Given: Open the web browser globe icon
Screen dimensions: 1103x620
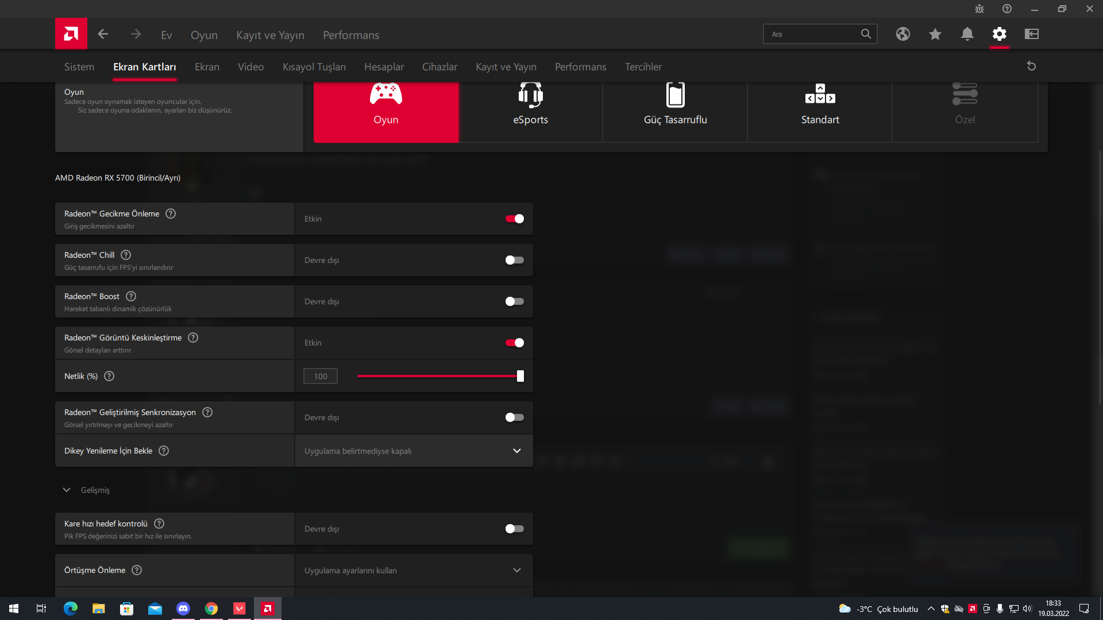Looking at the screenshot, I should pyautogui.click(x=903, y=34).
